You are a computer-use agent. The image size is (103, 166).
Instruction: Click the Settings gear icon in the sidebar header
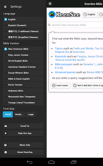pyautogui.click(x=5, y=7)
